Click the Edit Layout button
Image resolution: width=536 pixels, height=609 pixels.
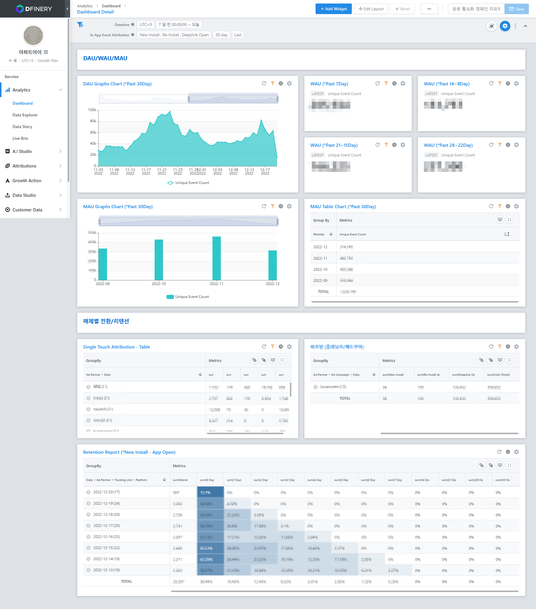371,9
